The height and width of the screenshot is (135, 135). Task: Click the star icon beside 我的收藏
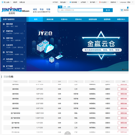point(70,2)
